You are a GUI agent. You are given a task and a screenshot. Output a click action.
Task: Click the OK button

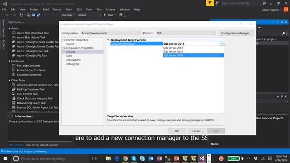177,131
